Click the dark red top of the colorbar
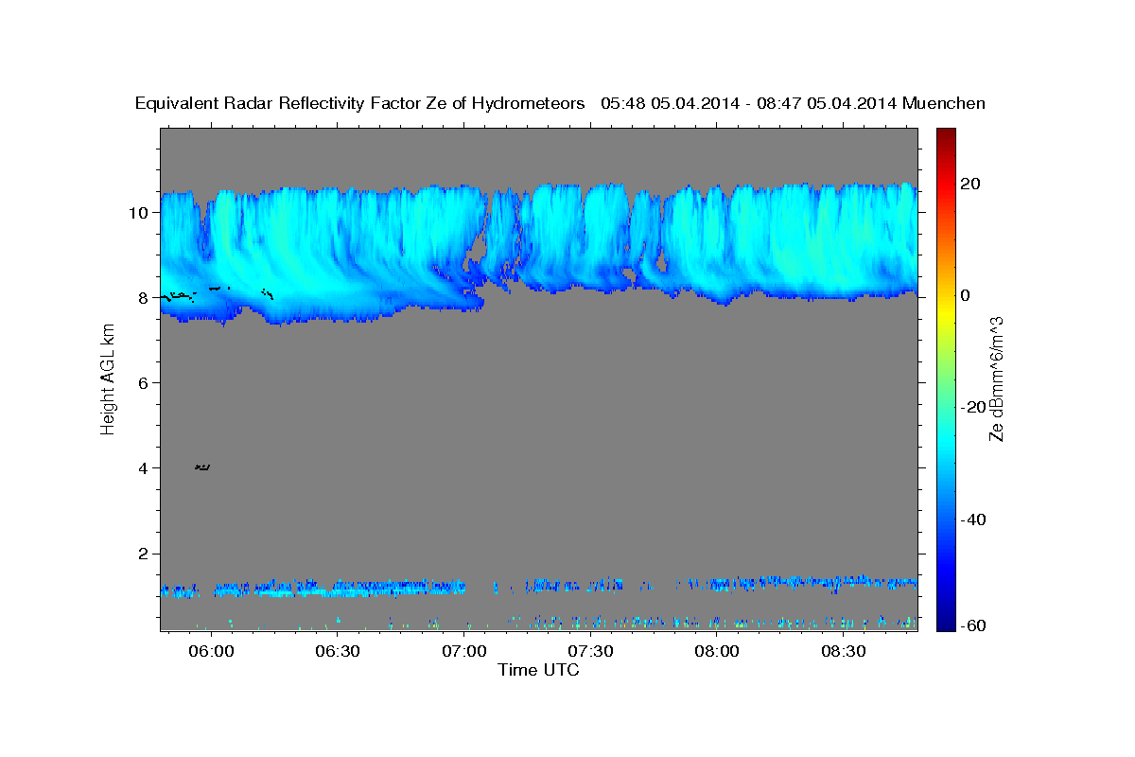Image resolution: width=1135 pixels, height=757 pixels. (945, 135)
